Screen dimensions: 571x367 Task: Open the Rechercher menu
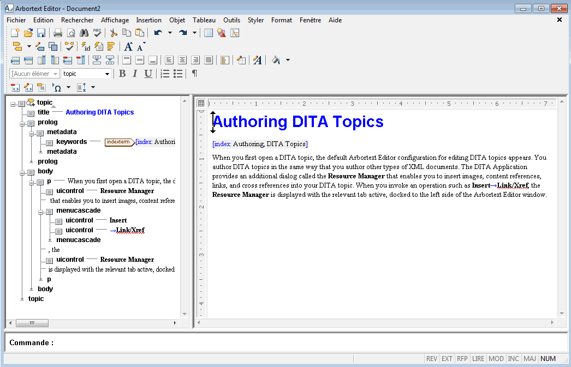[77, 20]
